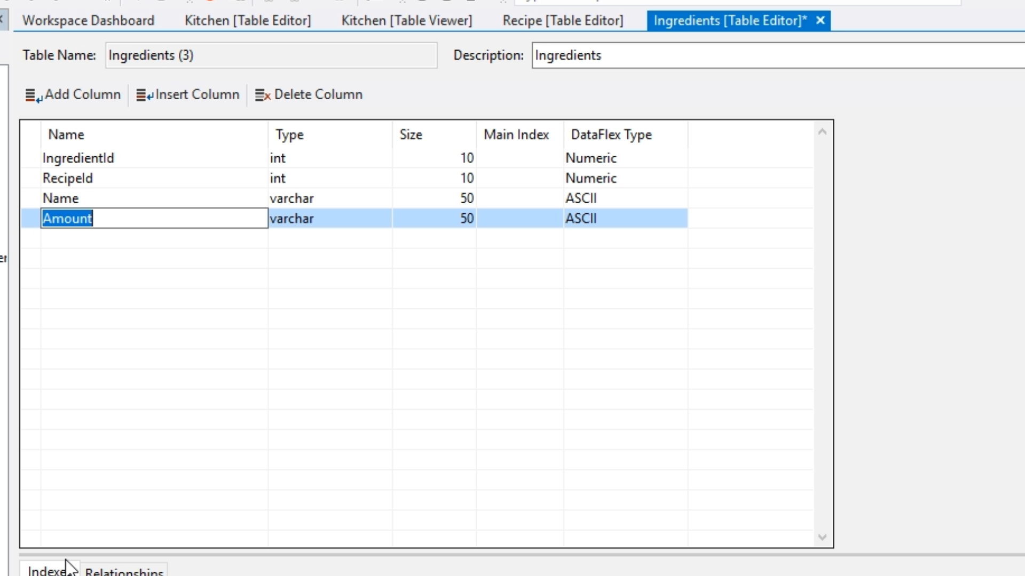Click the Table Name field

[x=271, y=55]
